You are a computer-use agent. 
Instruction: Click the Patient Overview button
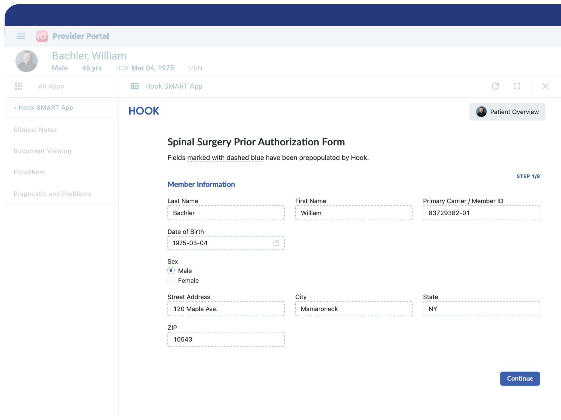[x=507, y=112]
